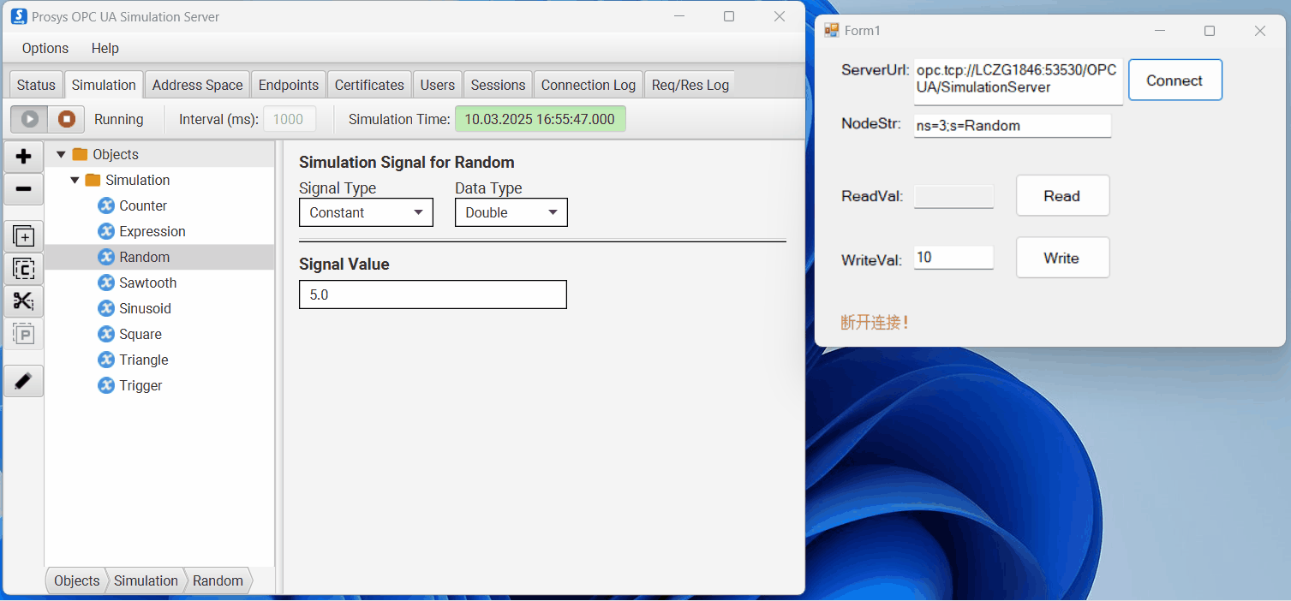Image resolution: width=1291 pixels, height=601 pixels.
Task: Open the Options menu
Action: click(x=45, y=48)
